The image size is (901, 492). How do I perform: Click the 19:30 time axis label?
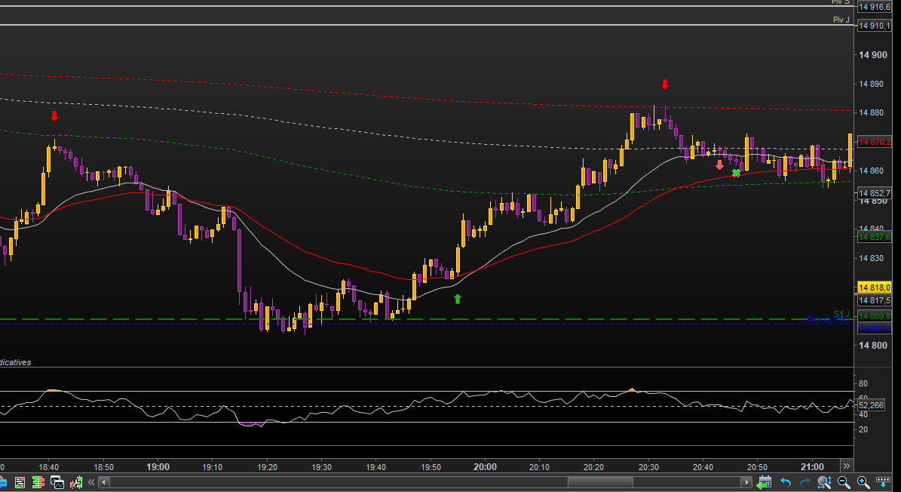point(321,466)
